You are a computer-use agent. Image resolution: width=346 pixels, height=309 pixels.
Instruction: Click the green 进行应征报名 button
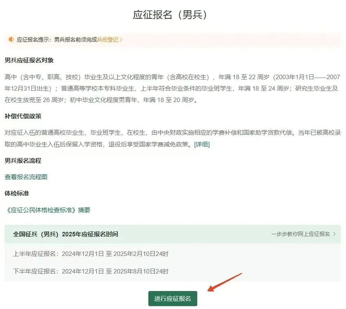(x=172, y=299)
